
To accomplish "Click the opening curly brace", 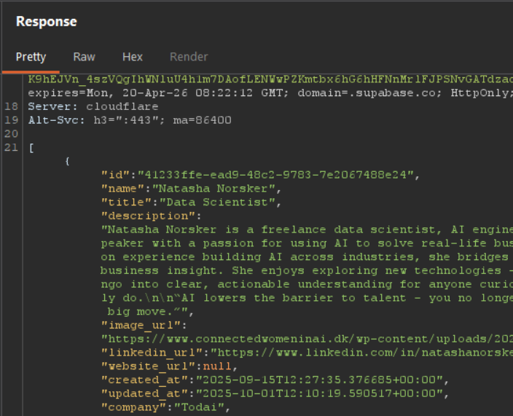I will (x=67, y=161).
